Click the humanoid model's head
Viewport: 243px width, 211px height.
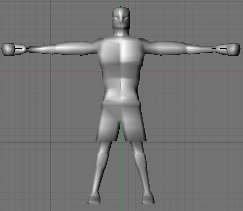click(x=121, y=18)
